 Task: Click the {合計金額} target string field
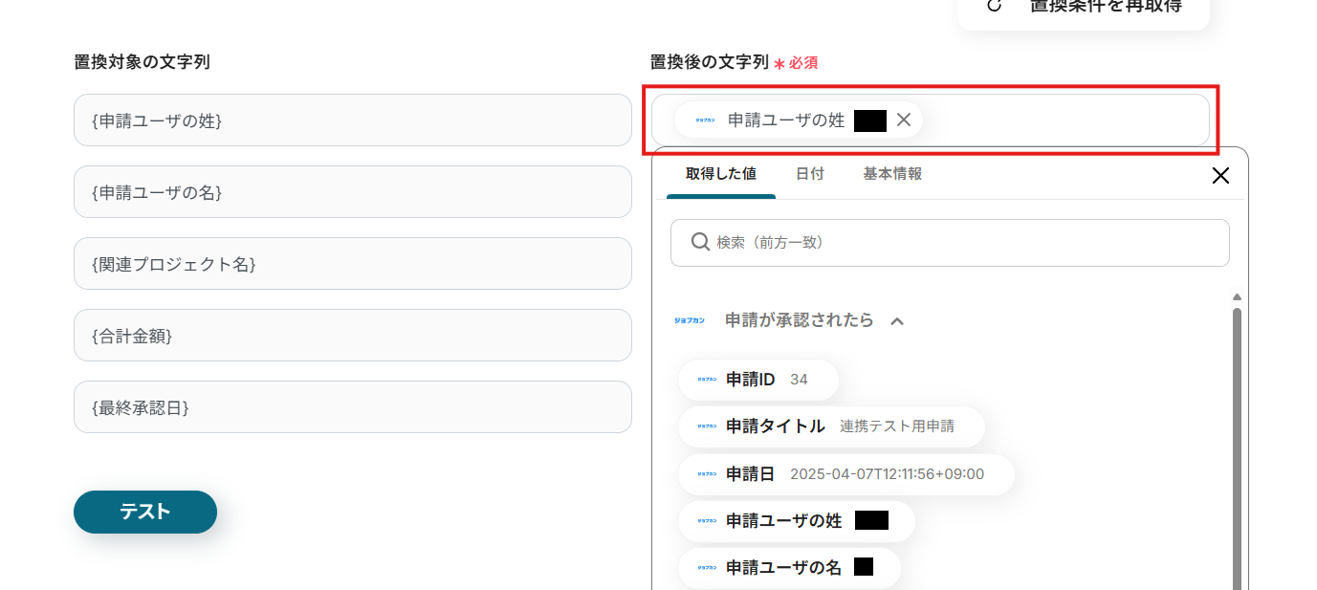coord(353,336)
